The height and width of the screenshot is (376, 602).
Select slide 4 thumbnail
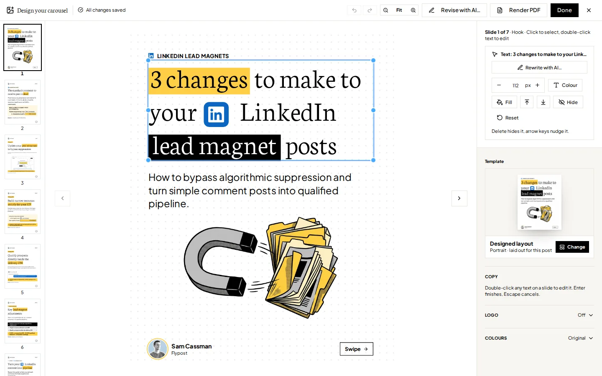click(23, 211)
